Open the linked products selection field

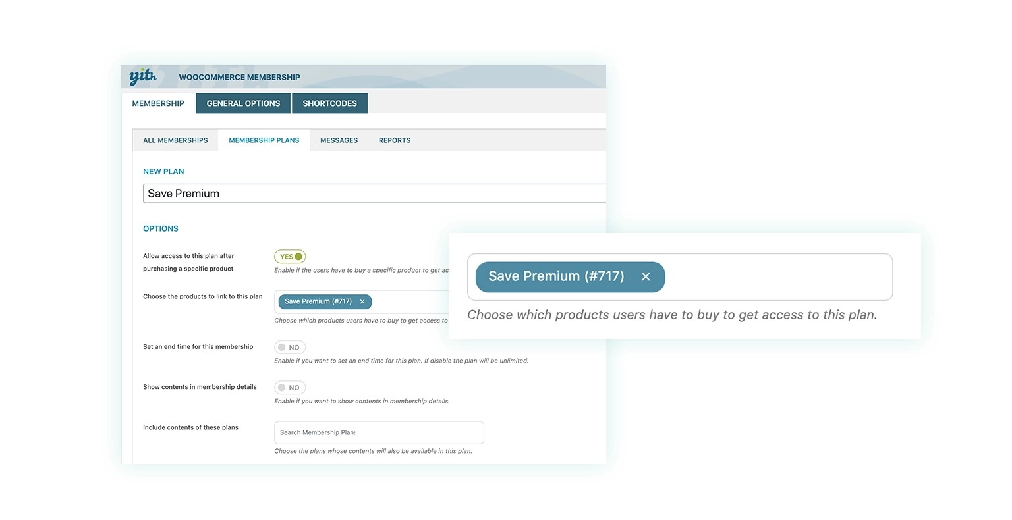[x=408, y=301]
